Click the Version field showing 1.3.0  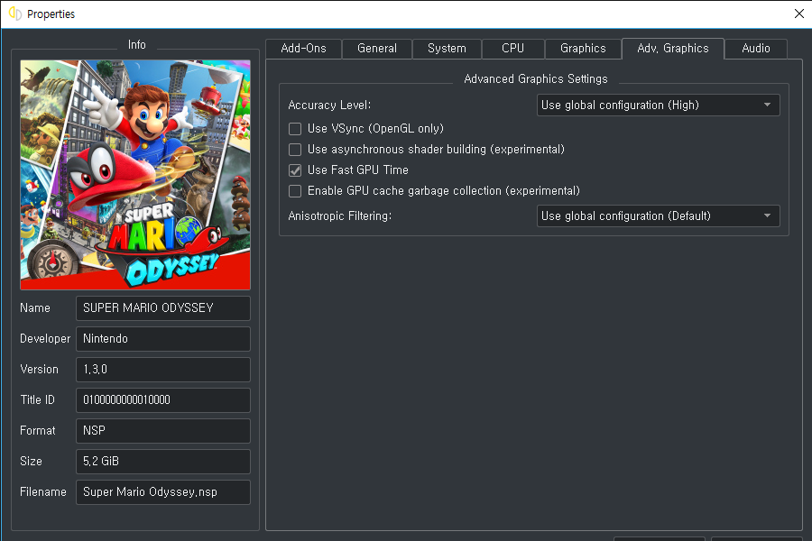[163, 370]
